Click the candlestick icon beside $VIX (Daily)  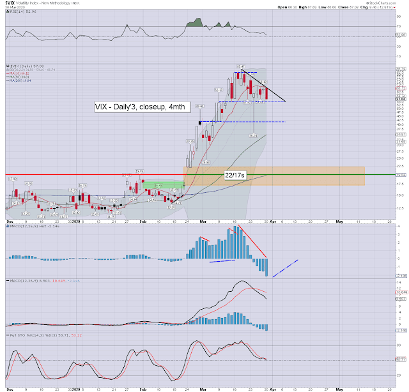tap(8, 66)
